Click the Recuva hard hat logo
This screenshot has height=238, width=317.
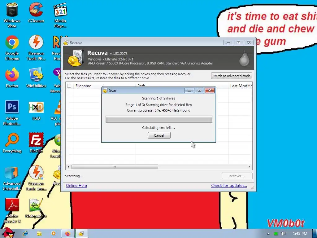pos(76,58)
